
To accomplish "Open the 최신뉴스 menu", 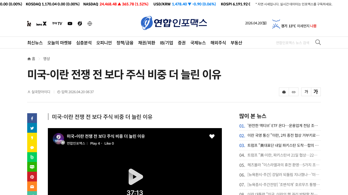I will pos(35,43).
